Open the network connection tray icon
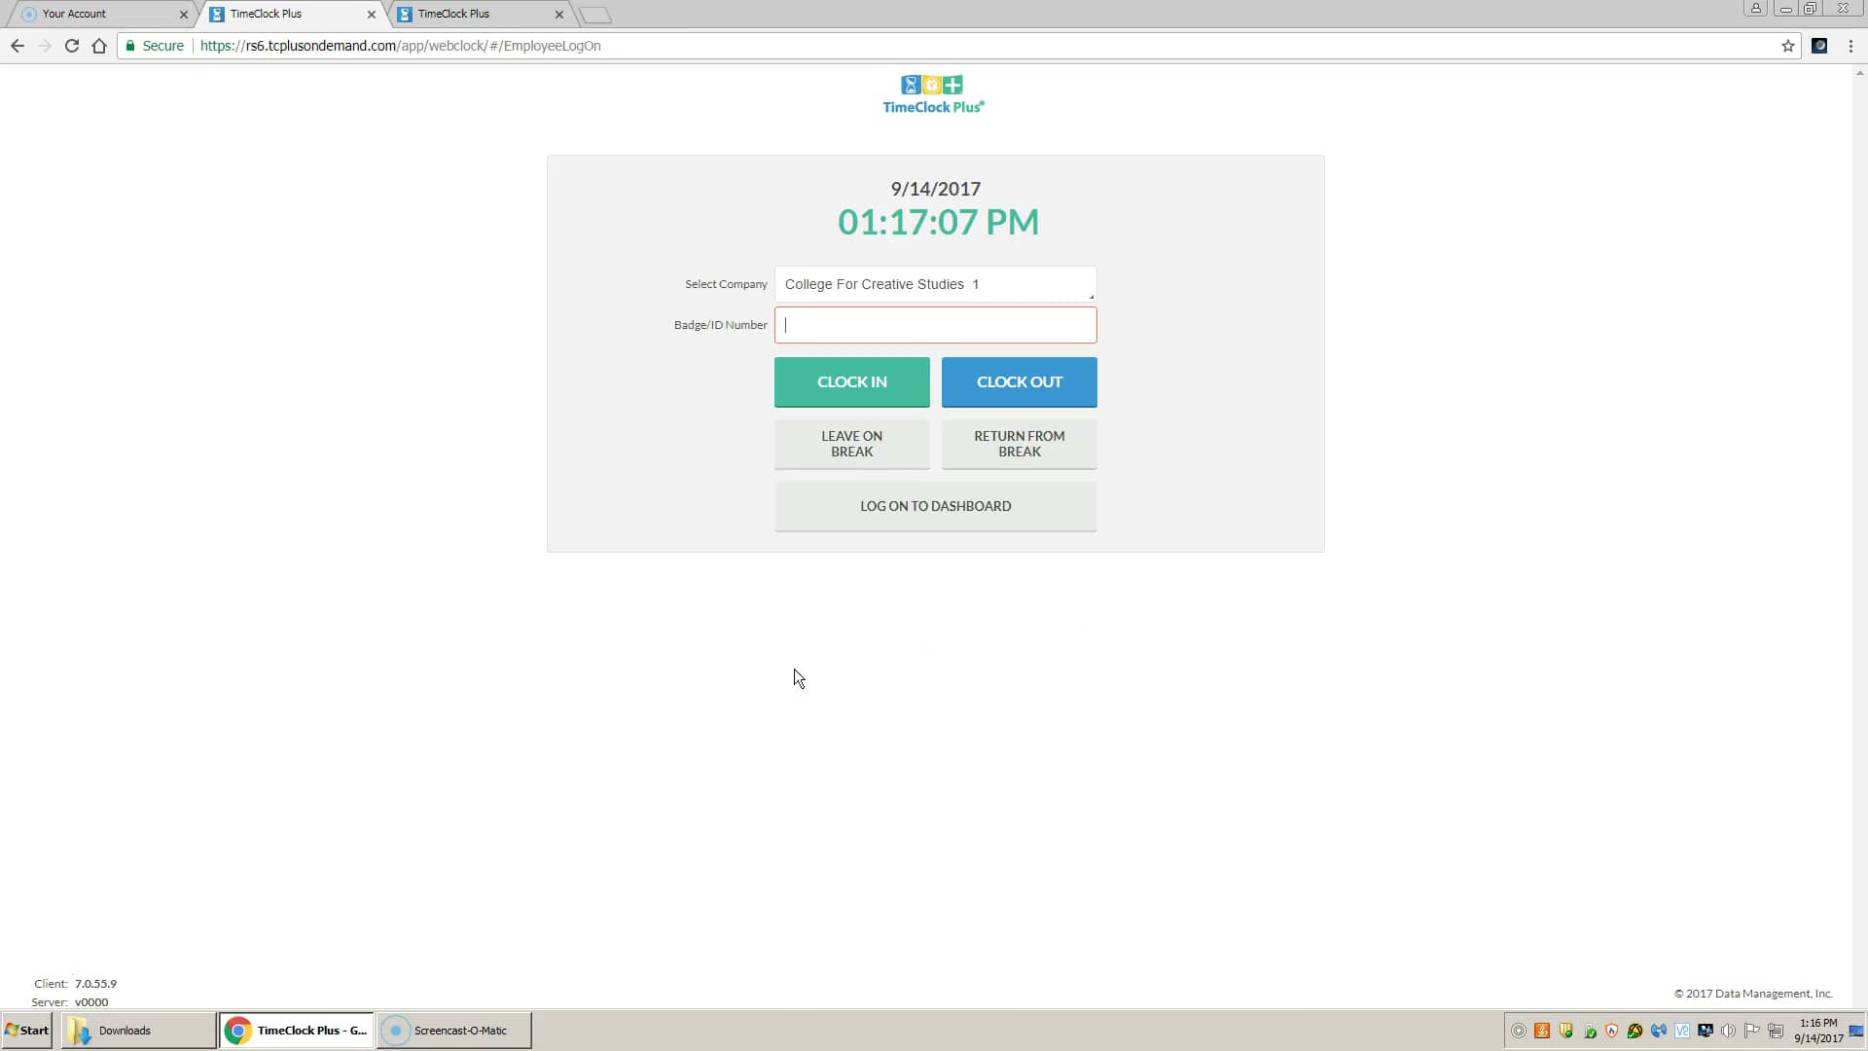 [1776, 1031]
